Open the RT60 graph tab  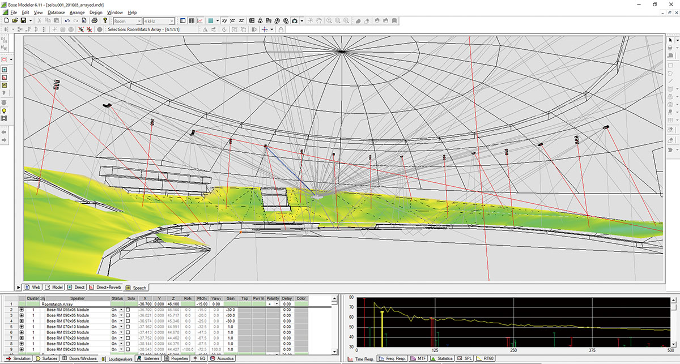[487, 358]
